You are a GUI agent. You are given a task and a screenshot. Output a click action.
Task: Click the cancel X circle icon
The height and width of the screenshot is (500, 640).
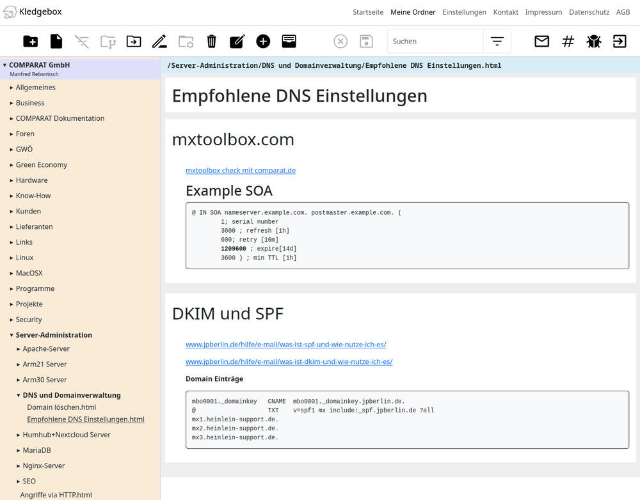click(x=340, y=41)
